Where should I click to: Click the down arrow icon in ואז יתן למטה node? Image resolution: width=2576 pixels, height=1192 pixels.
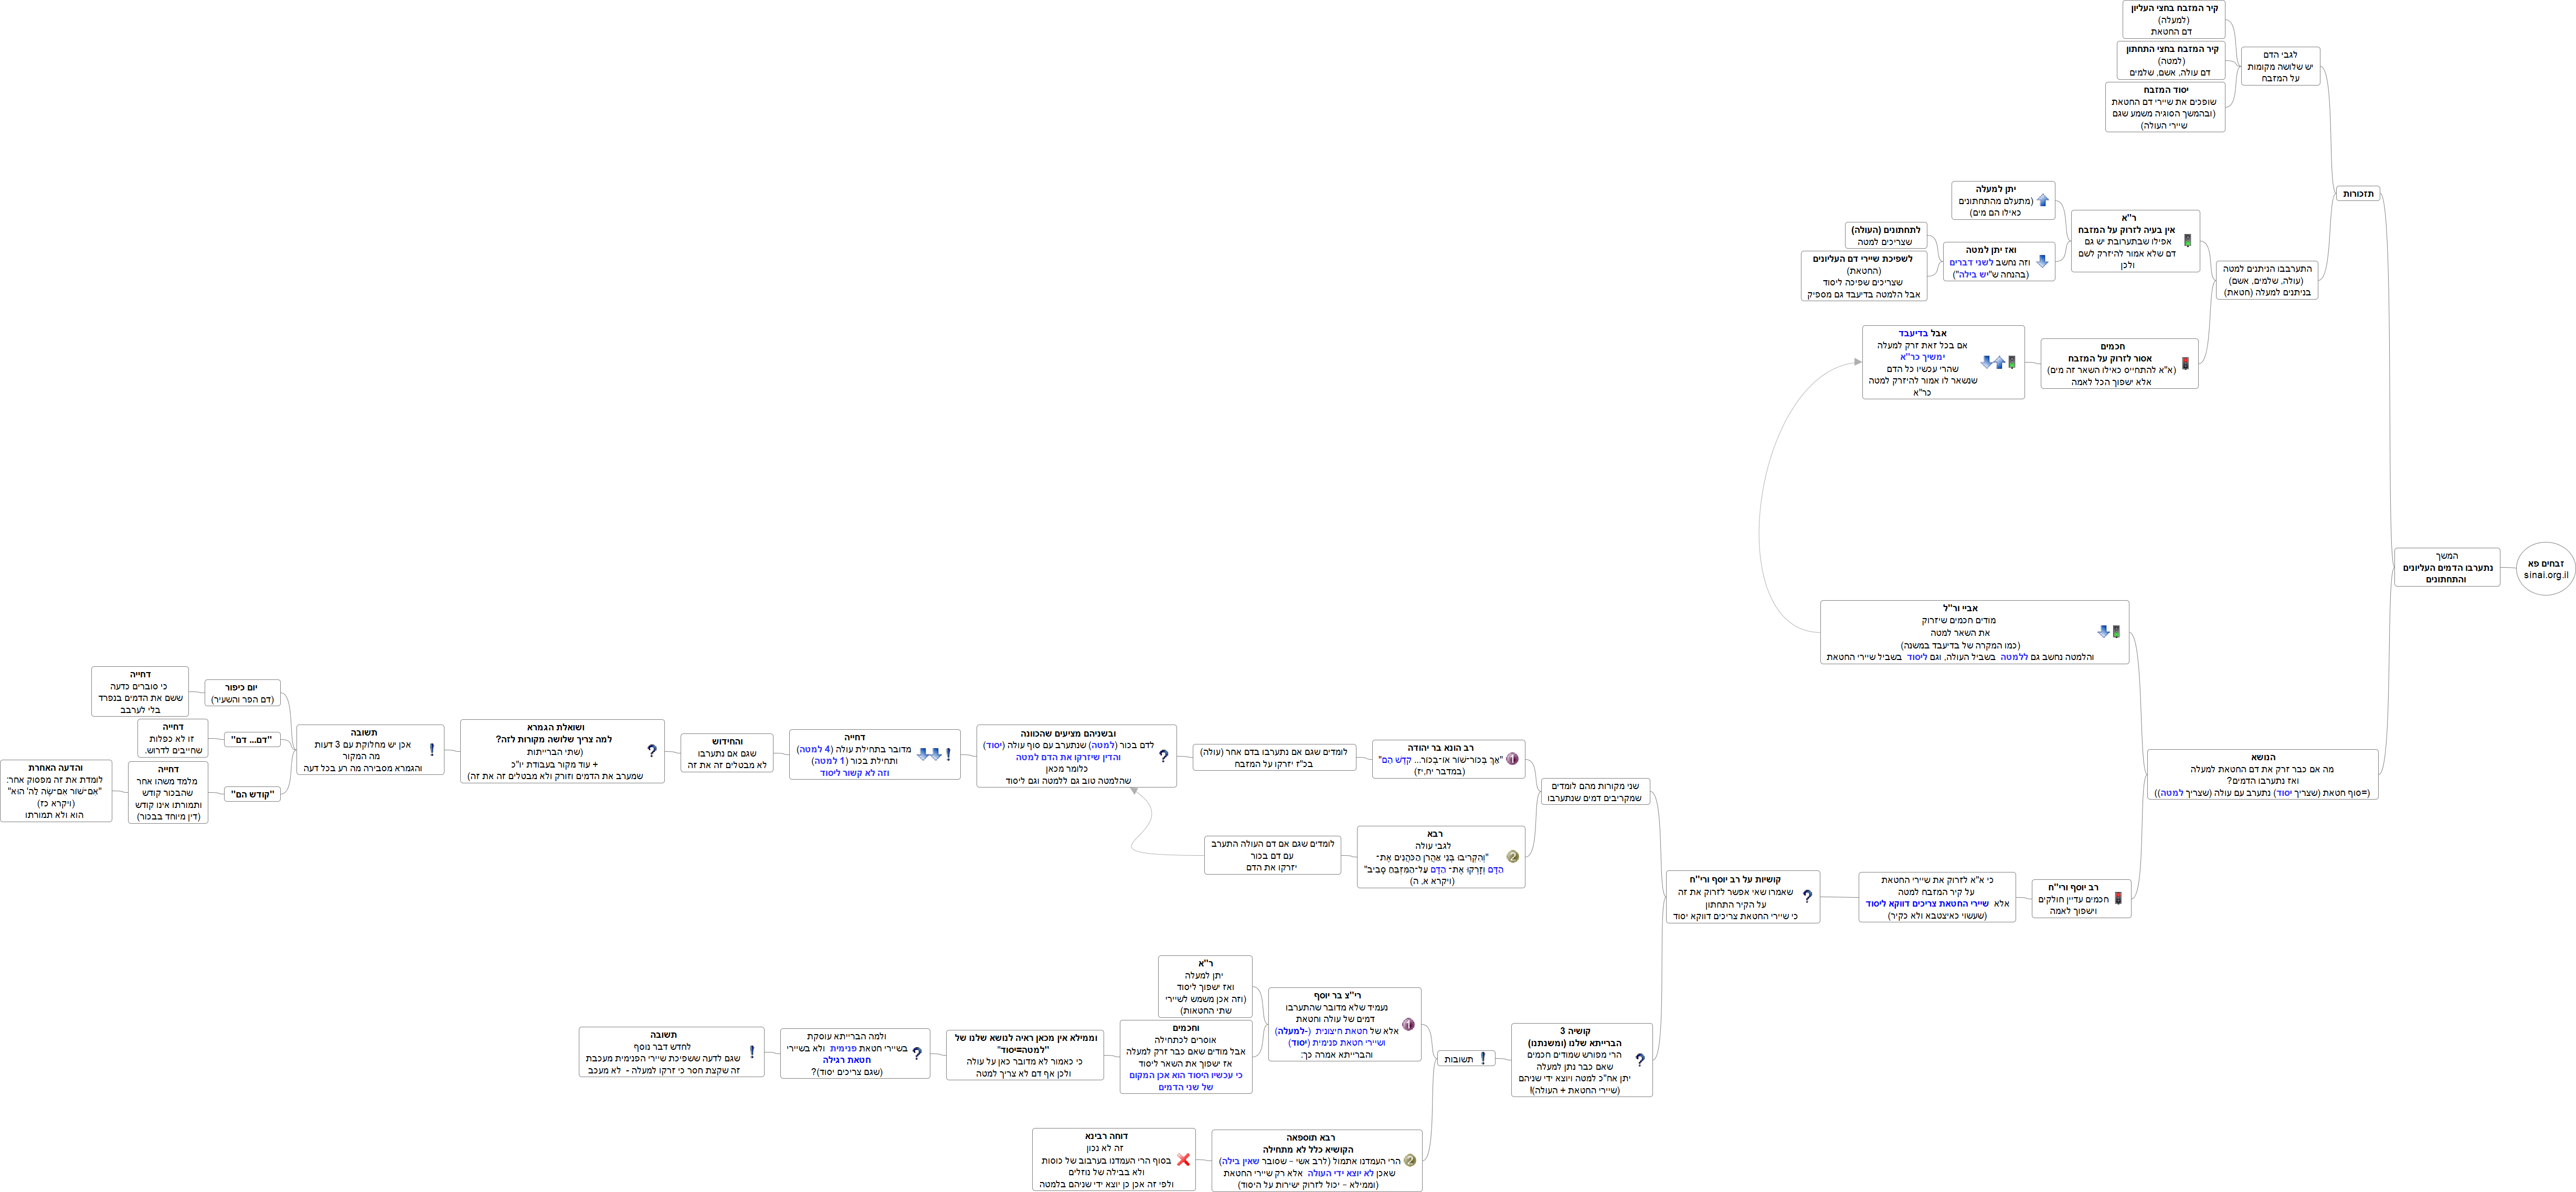point(2042,262)
